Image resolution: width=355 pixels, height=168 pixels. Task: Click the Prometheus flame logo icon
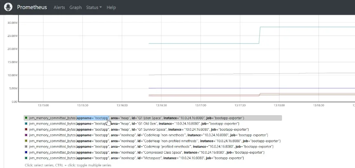(8, 7)
